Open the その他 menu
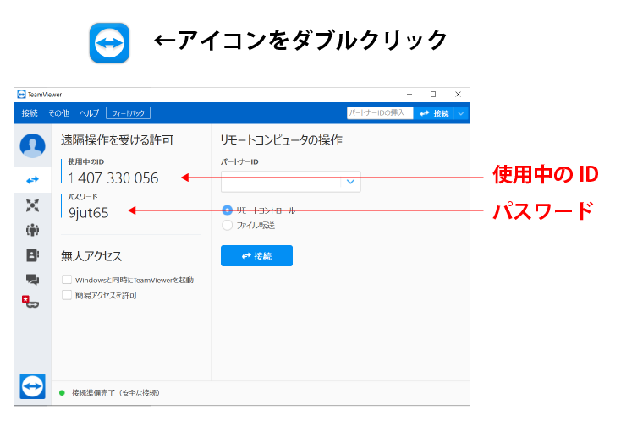The height and width of the screenshot is (448, 643). click(x=58, y=113)
